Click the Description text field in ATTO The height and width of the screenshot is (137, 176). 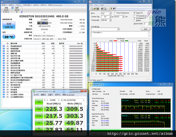(x=119, y=34)
